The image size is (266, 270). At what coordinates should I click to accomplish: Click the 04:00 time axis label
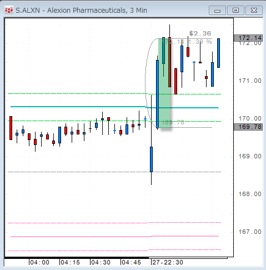[x=39, y=262]
